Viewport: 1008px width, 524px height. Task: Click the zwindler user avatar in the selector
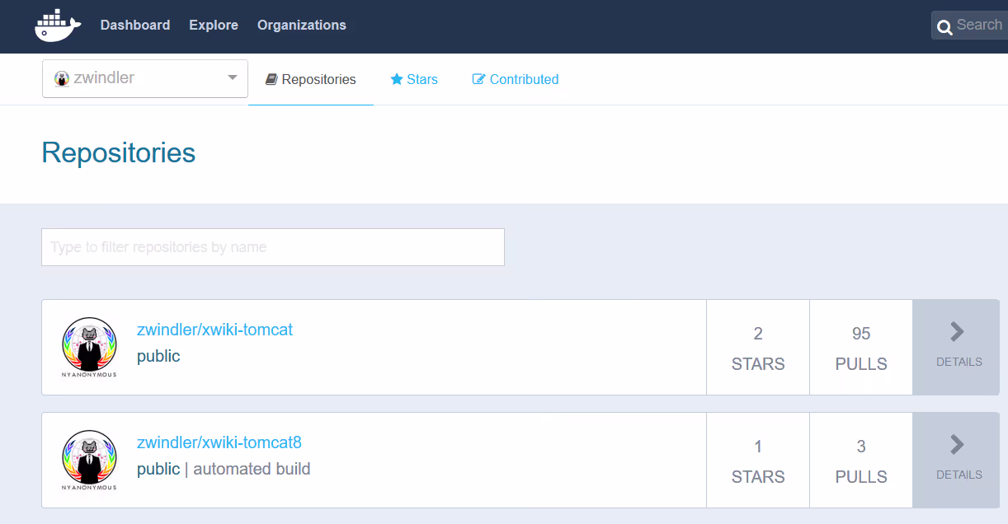tap(62, 79)
